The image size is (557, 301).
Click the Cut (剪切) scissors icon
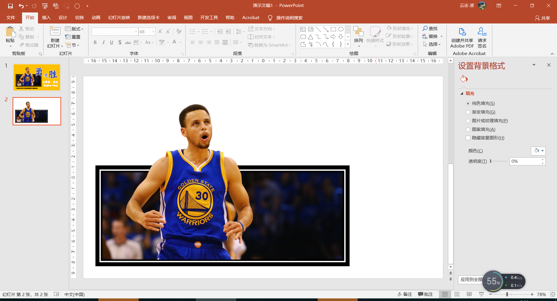pos(21,29)
